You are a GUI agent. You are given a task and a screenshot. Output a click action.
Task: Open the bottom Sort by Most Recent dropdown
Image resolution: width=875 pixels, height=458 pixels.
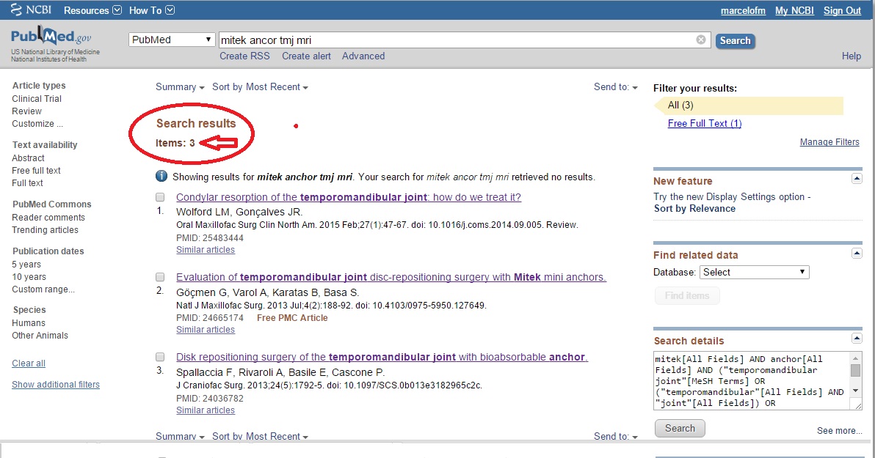[x=260, y=436]
